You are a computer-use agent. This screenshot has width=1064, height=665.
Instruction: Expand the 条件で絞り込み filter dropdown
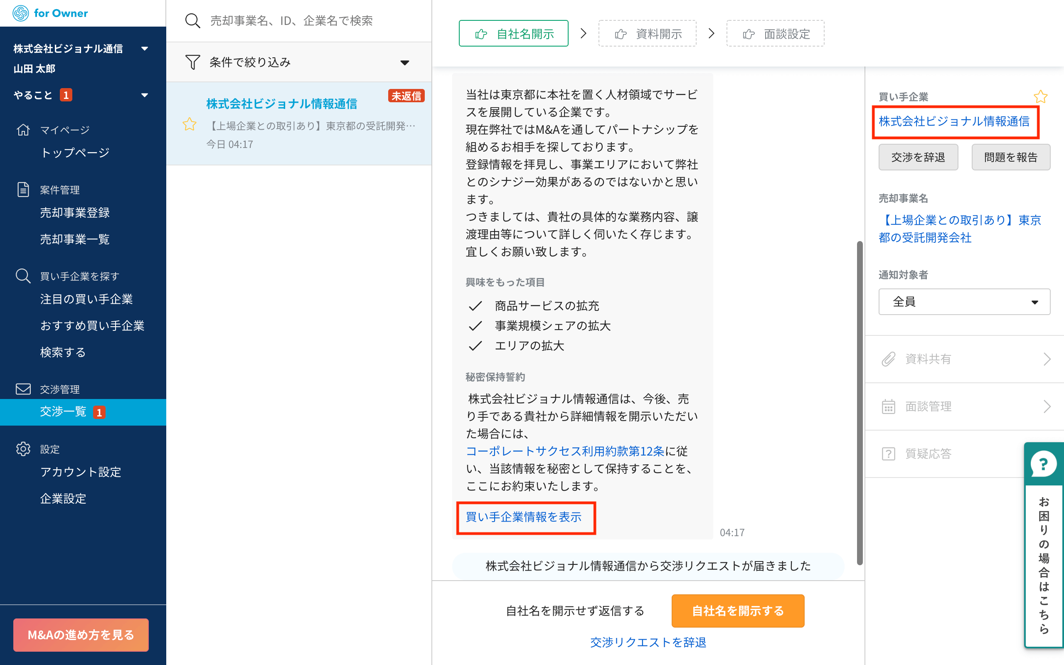point(404,62)
